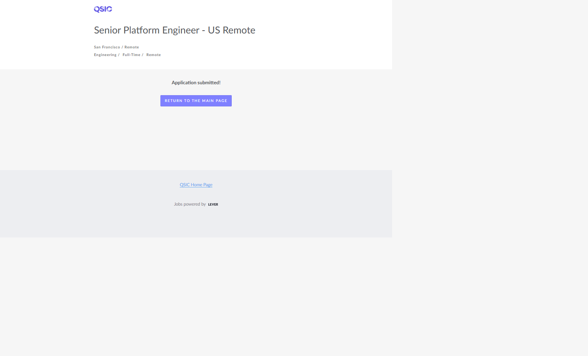The height and width of the screenshot is (356, 588).
Task: Click the 'Jobs powered by' footer text
Action: pyautogui.click(x=190, y=204)
